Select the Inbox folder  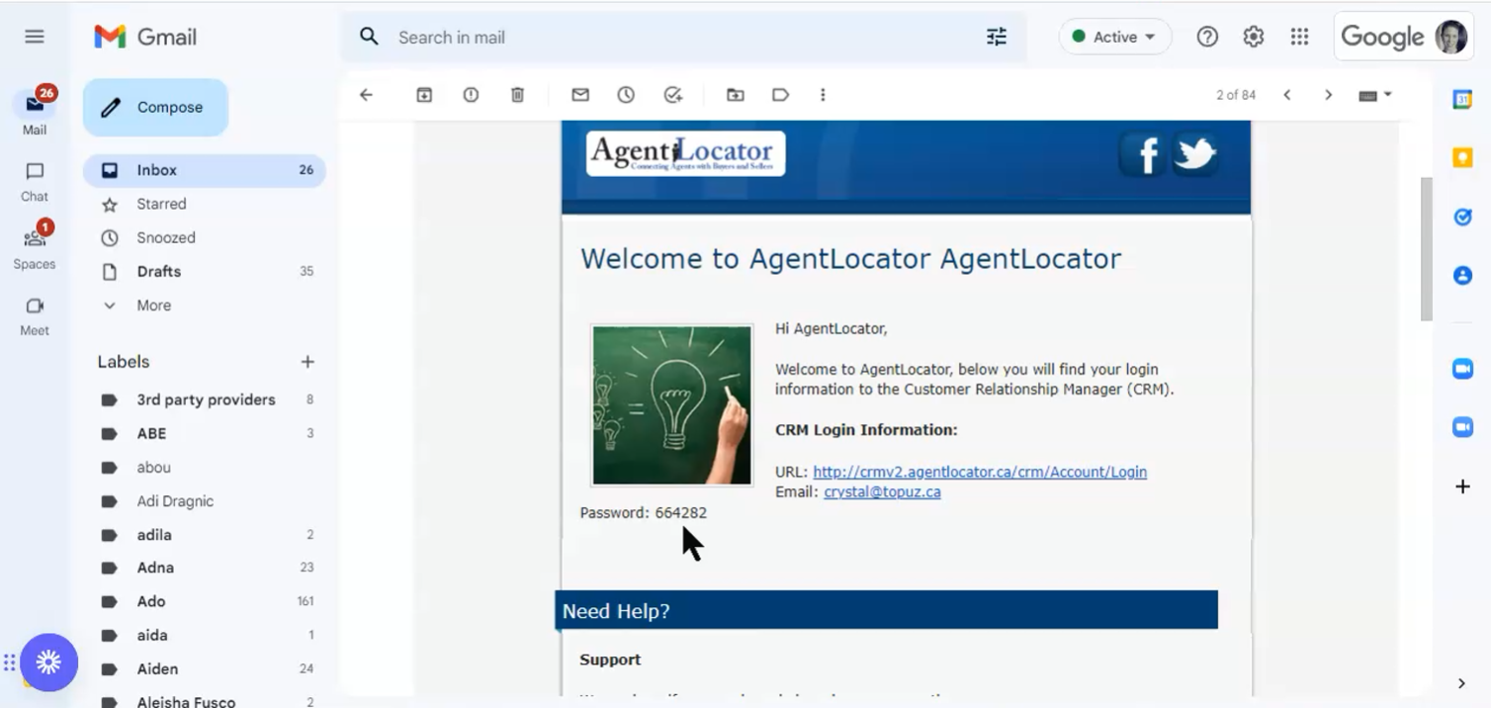tap(205, 170)
